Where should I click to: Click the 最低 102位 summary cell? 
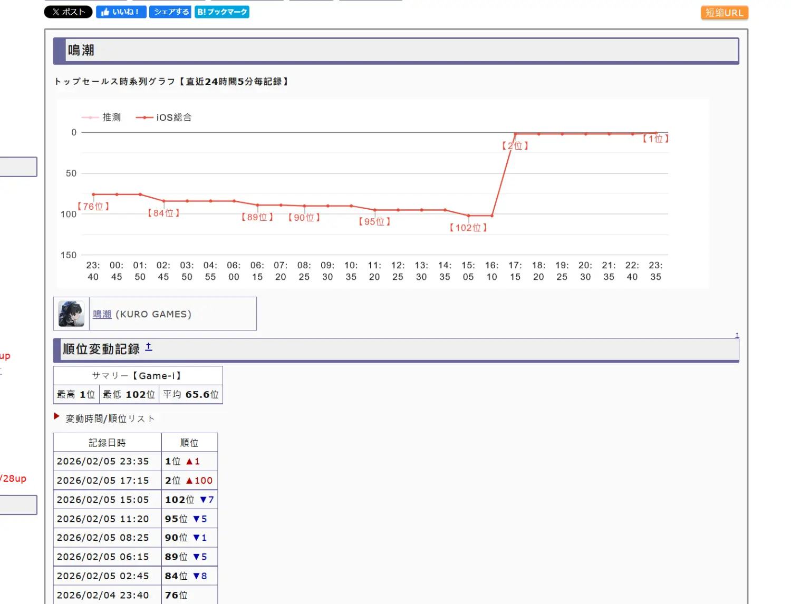[x=129, y=394]
